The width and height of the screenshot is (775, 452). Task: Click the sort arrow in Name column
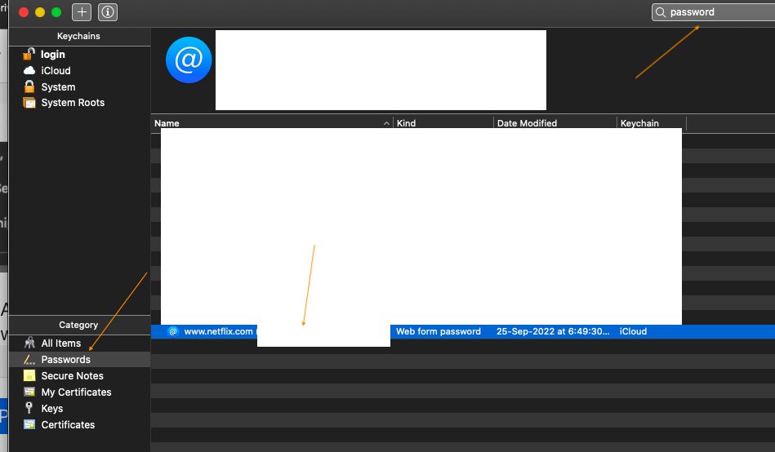(386, 123)
